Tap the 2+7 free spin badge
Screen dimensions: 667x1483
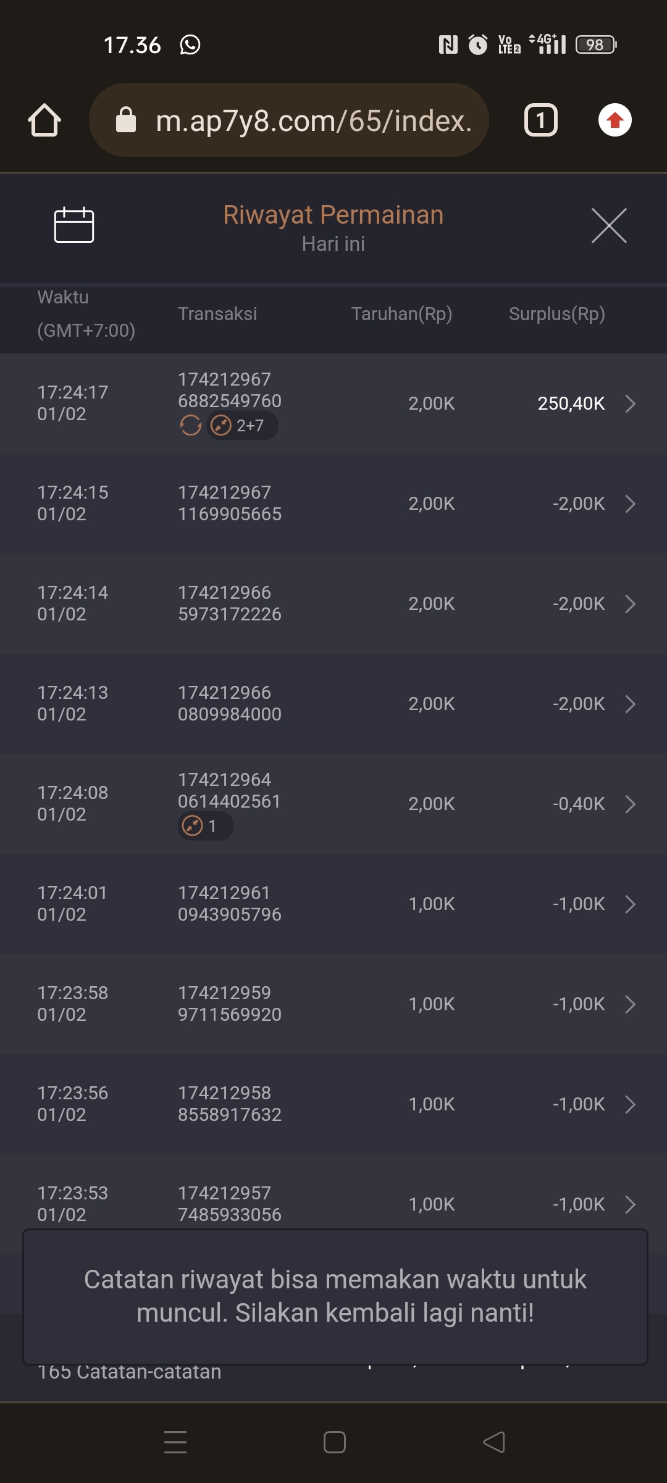242,426
